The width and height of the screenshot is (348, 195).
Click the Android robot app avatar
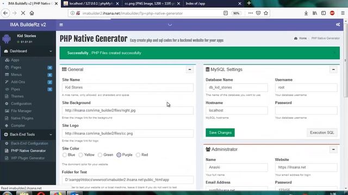(7, 39)
